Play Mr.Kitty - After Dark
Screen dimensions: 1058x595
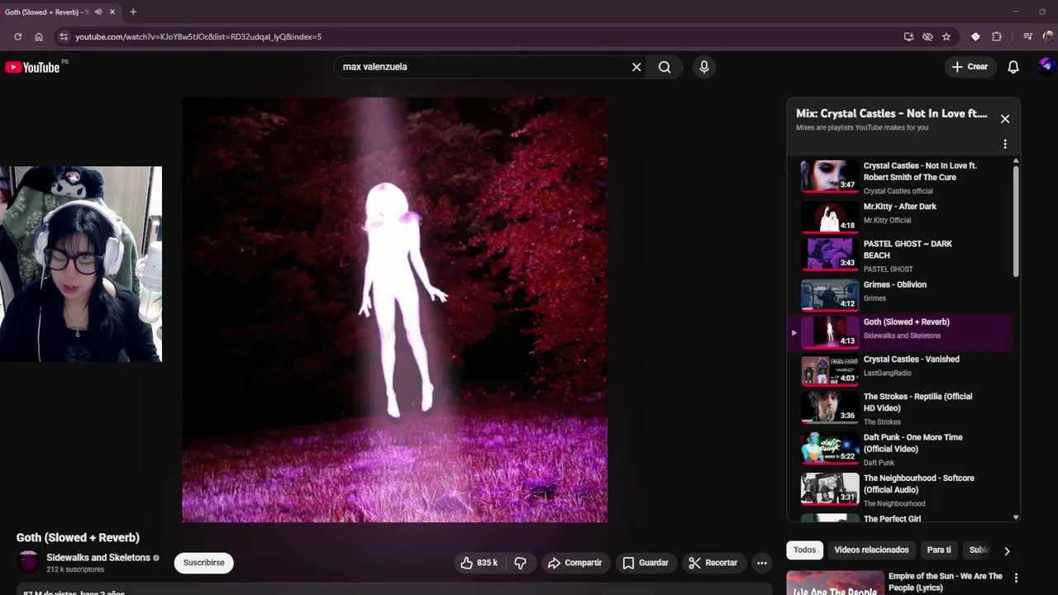[x=899, y=217]
